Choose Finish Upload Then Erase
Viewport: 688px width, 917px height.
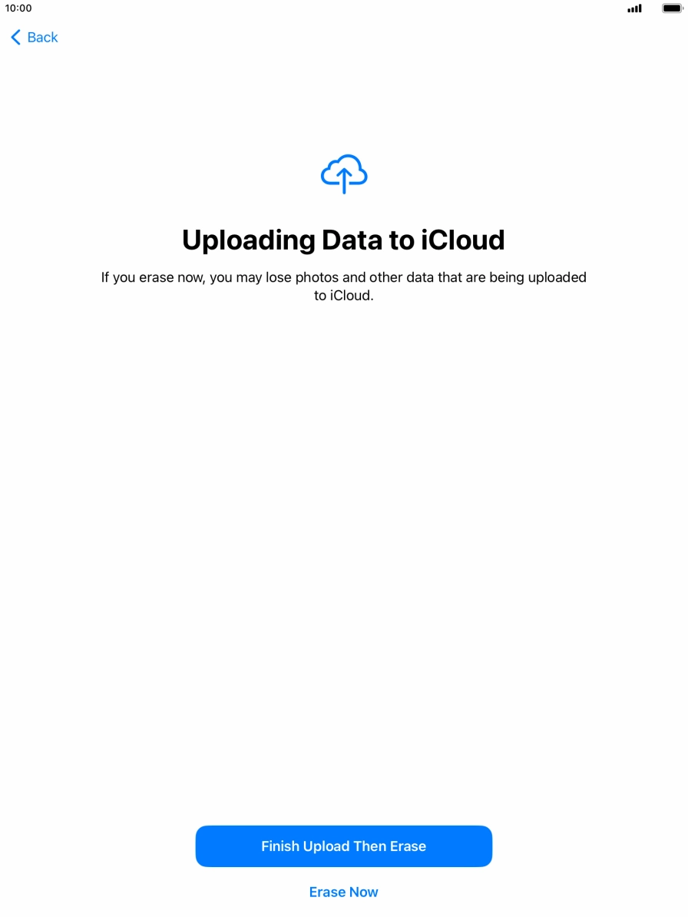pyautogui.click(x=344, y=846)
